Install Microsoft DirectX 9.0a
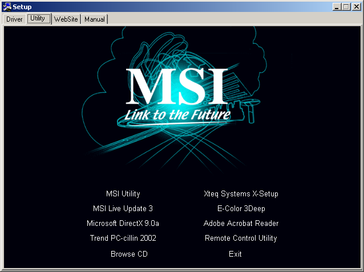 pos(123,223)
